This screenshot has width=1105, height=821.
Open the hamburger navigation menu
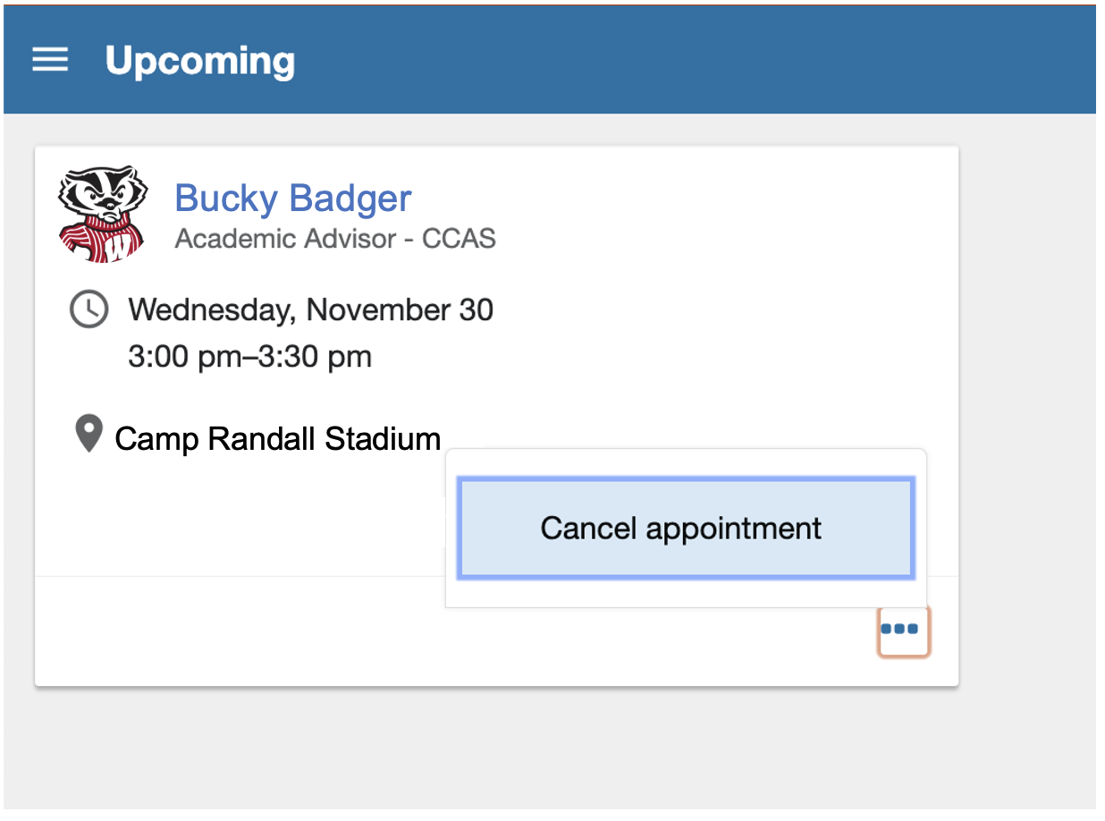coord(50,60)
